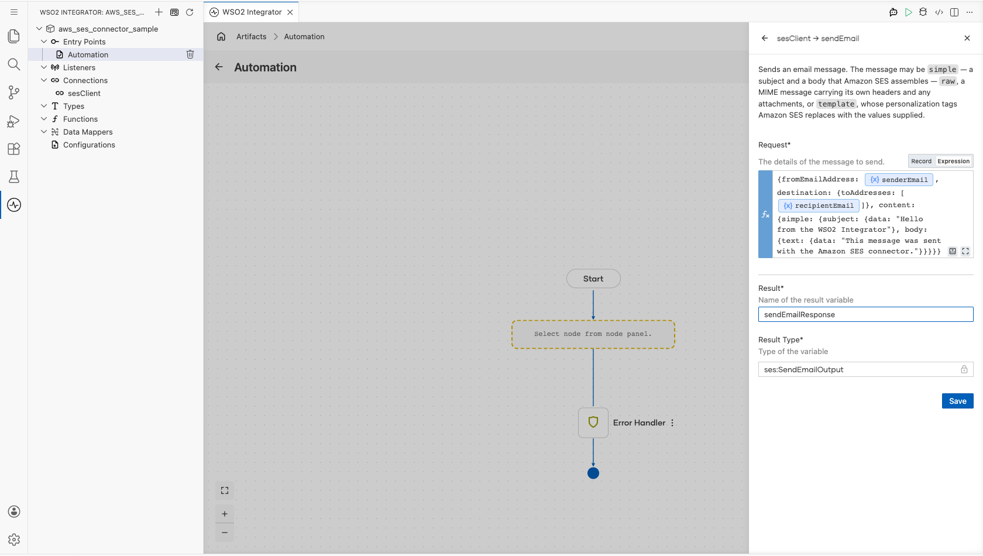Image resolution: width=983 pixels, height=556 pixels.
Task: Open the Error Handler three-dot menu
Action: click(x=672, y=423)
